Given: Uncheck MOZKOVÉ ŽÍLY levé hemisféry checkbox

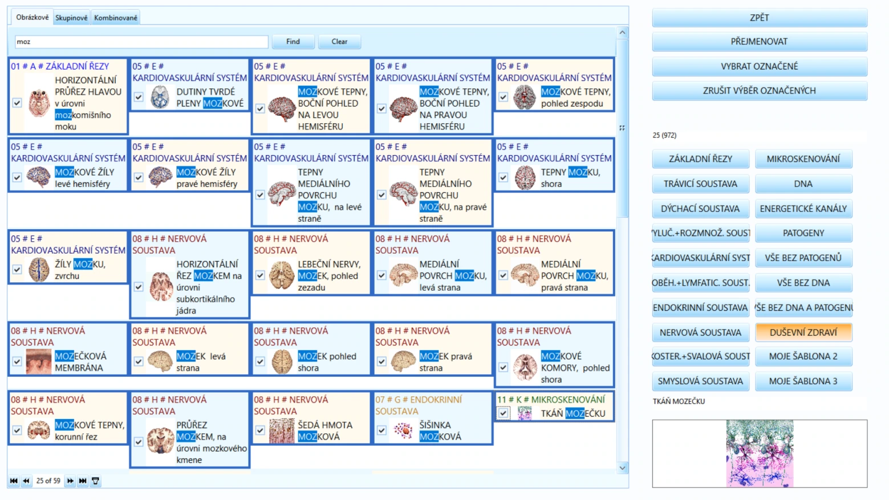Looking at the screenshot, I should pos(17,177).
